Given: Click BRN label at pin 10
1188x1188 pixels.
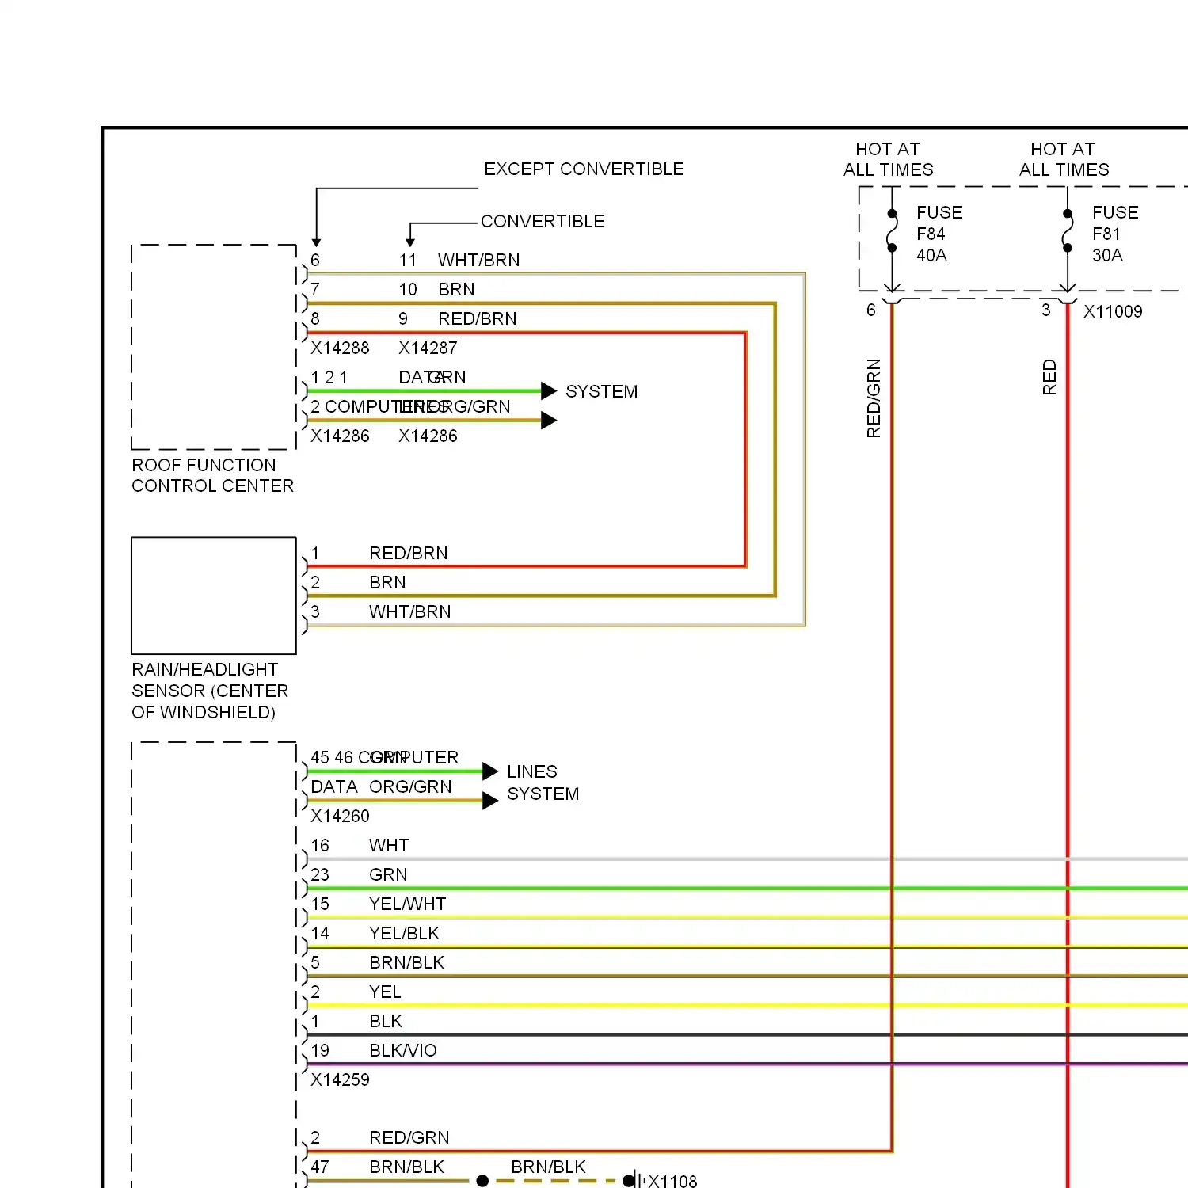Looking at the screenshot, I should click(456, 289).
